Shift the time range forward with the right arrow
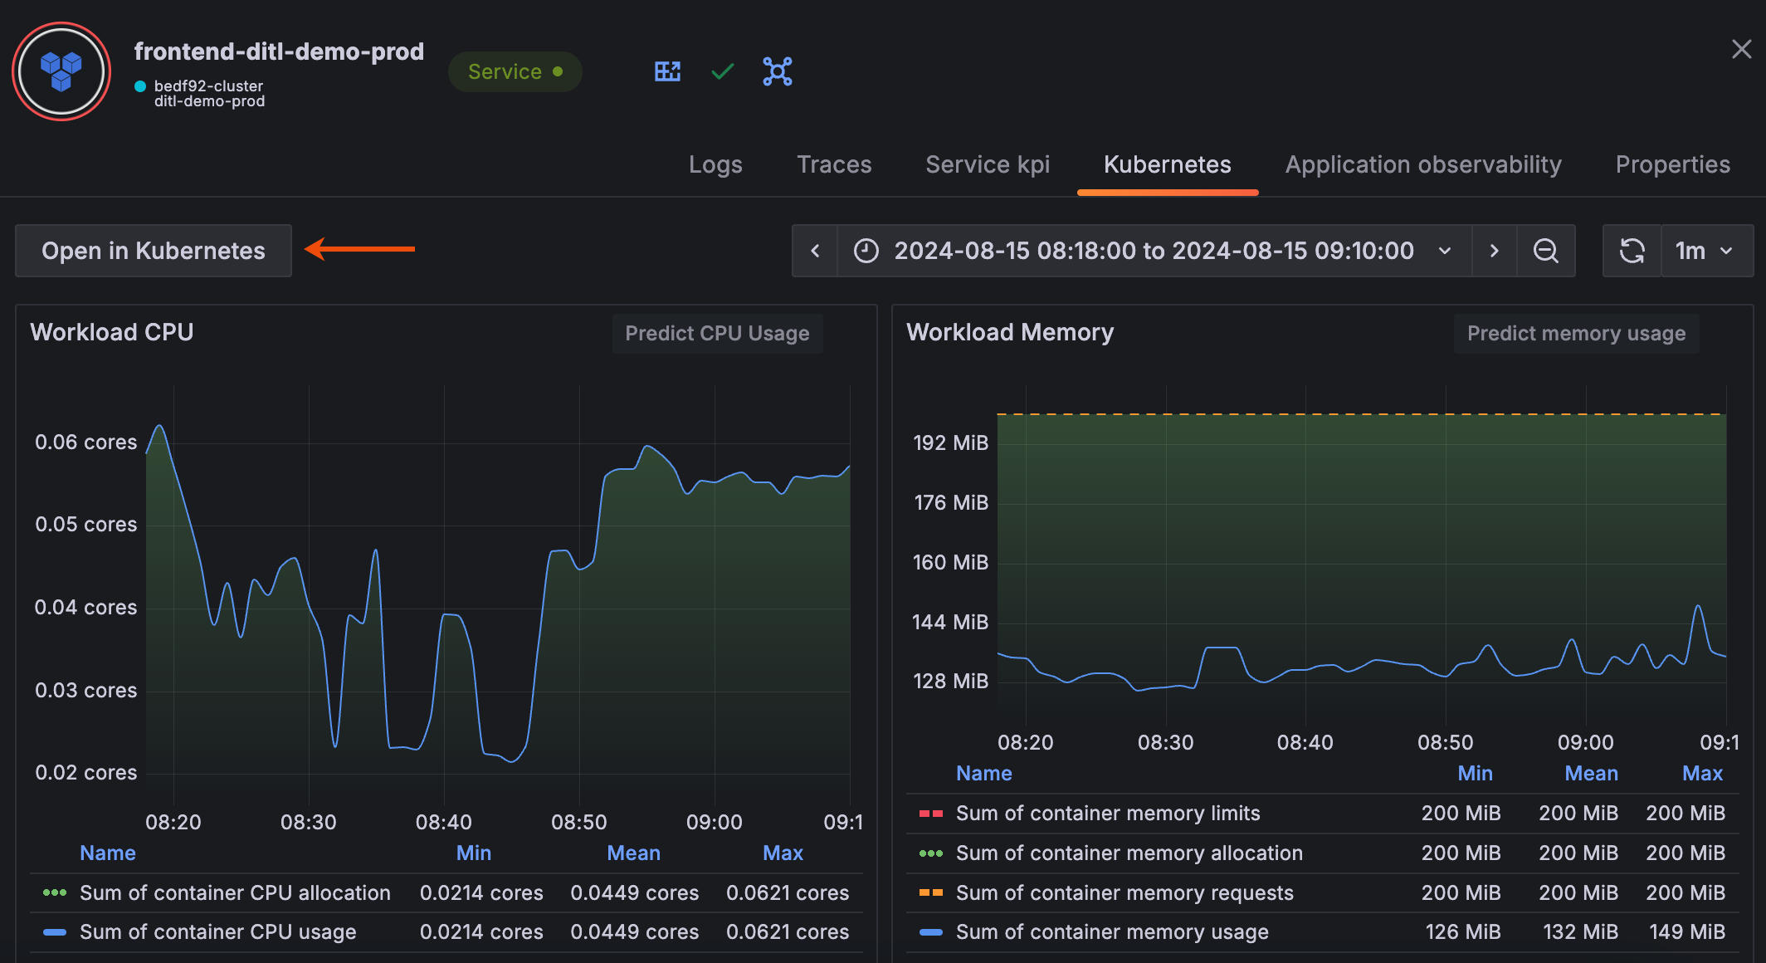This screenshot has height=963, width=1766. point(1494,250)
